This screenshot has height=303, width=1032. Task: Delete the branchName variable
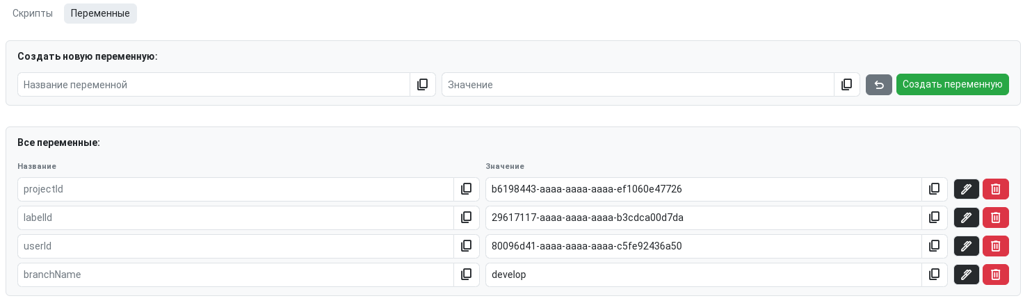click(996, 275)
